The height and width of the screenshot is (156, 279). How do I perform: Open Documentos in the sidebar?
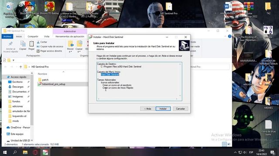click(19, 91)
